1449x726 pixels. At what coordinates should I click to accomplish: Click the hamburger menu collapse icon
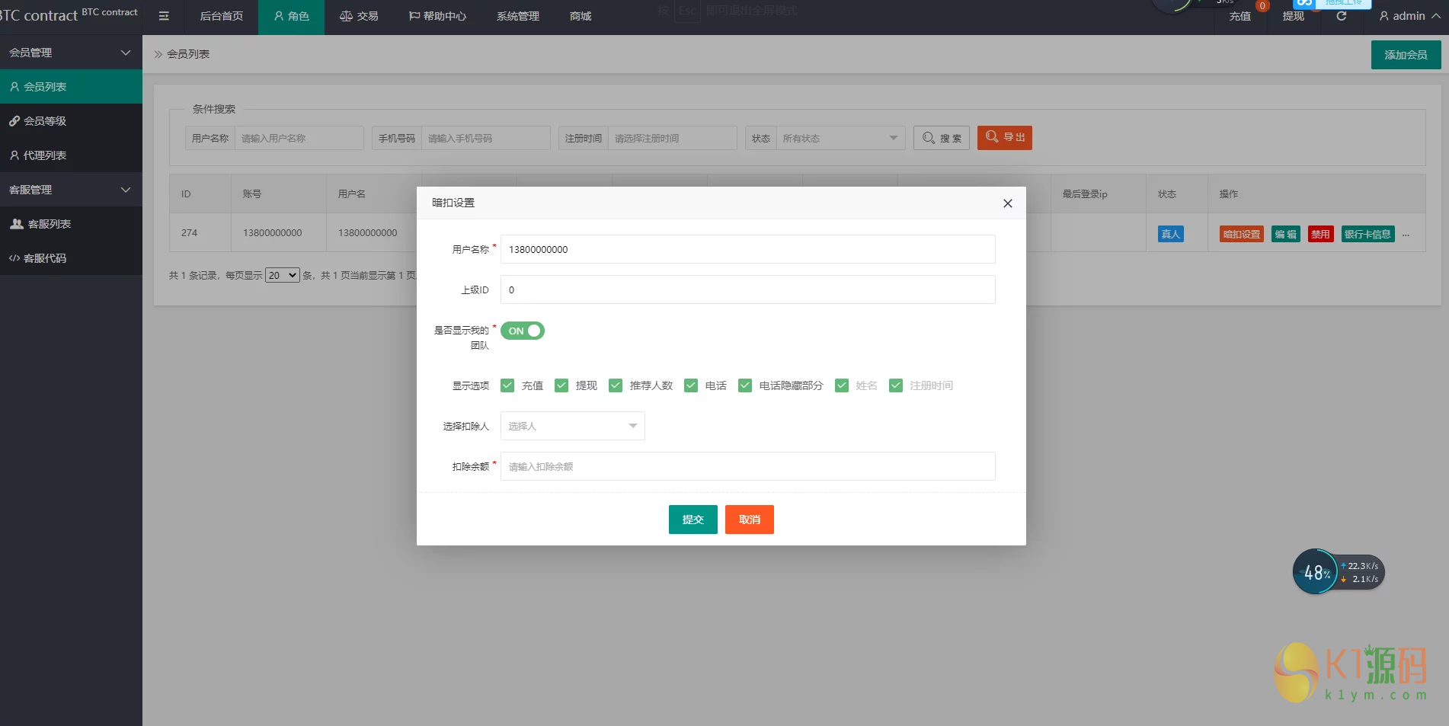[x=164, y=16]
